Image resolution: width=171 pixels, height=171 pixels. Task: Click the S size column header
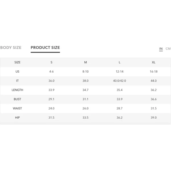point(51,62)
